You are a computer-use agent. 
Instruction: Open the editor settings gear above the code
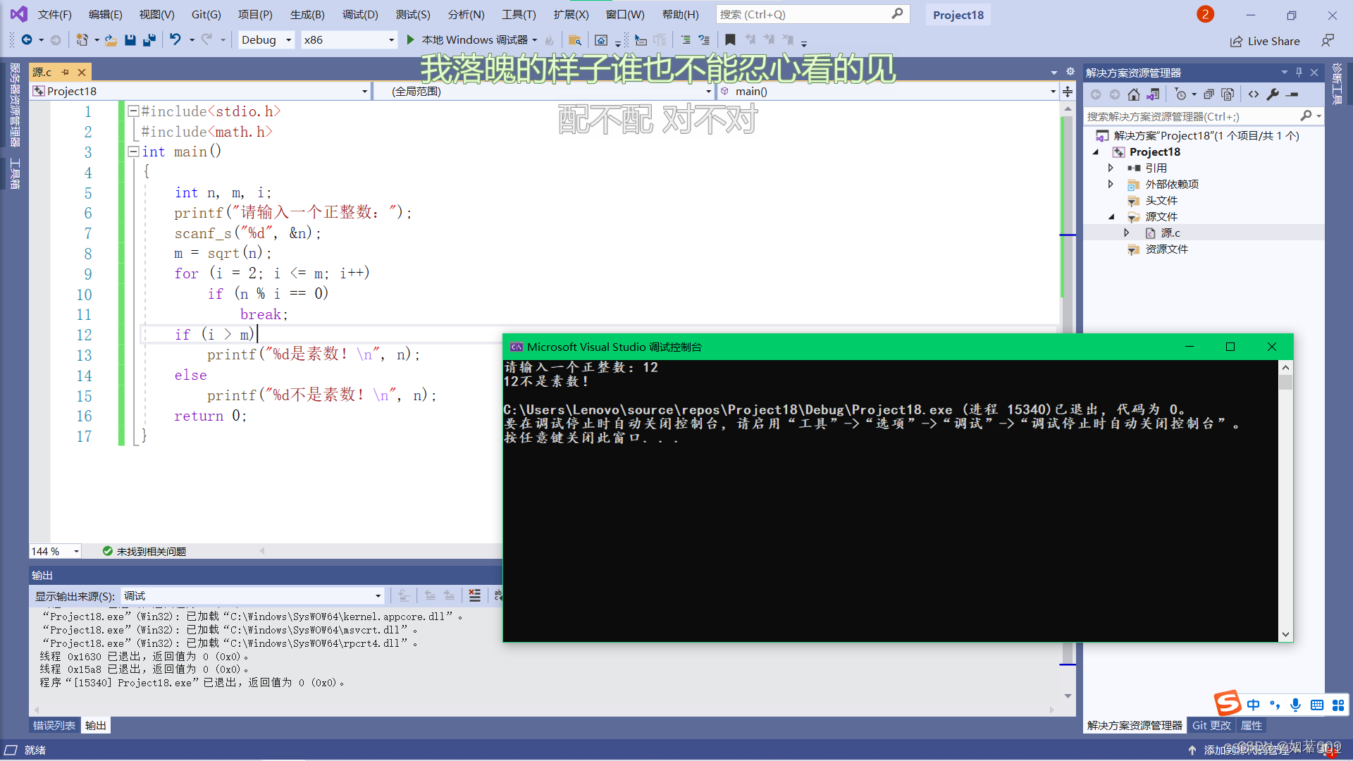click(1070, 72)
